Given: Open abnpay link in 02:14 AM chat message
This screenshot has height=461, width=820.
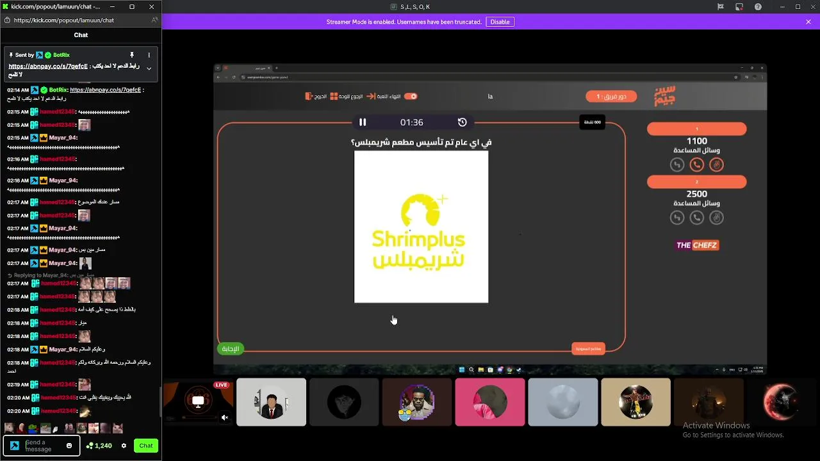Looking at the screenshot, I should pos(105,90).
